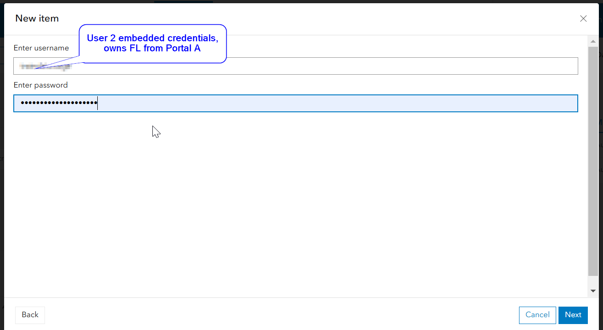
Task: Click the "Enter password" label
Action: click(41, 85)
